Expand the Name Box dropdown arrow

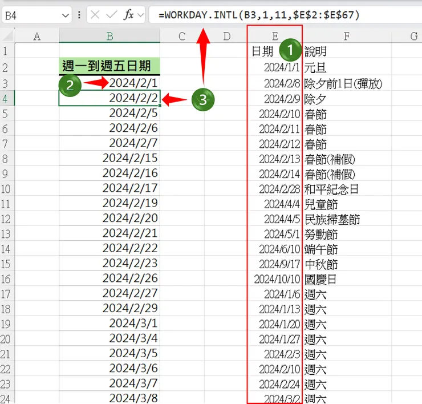click(x=66, y=15)
